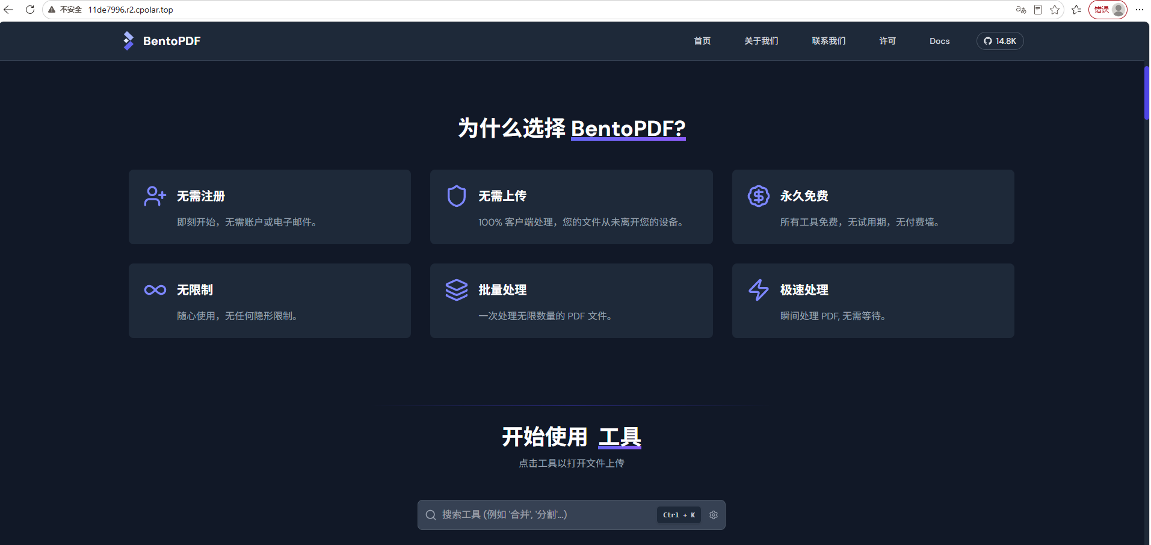1151x545 pixels.
Task: Open the 联系我们 navigation item
Action: 829,41
